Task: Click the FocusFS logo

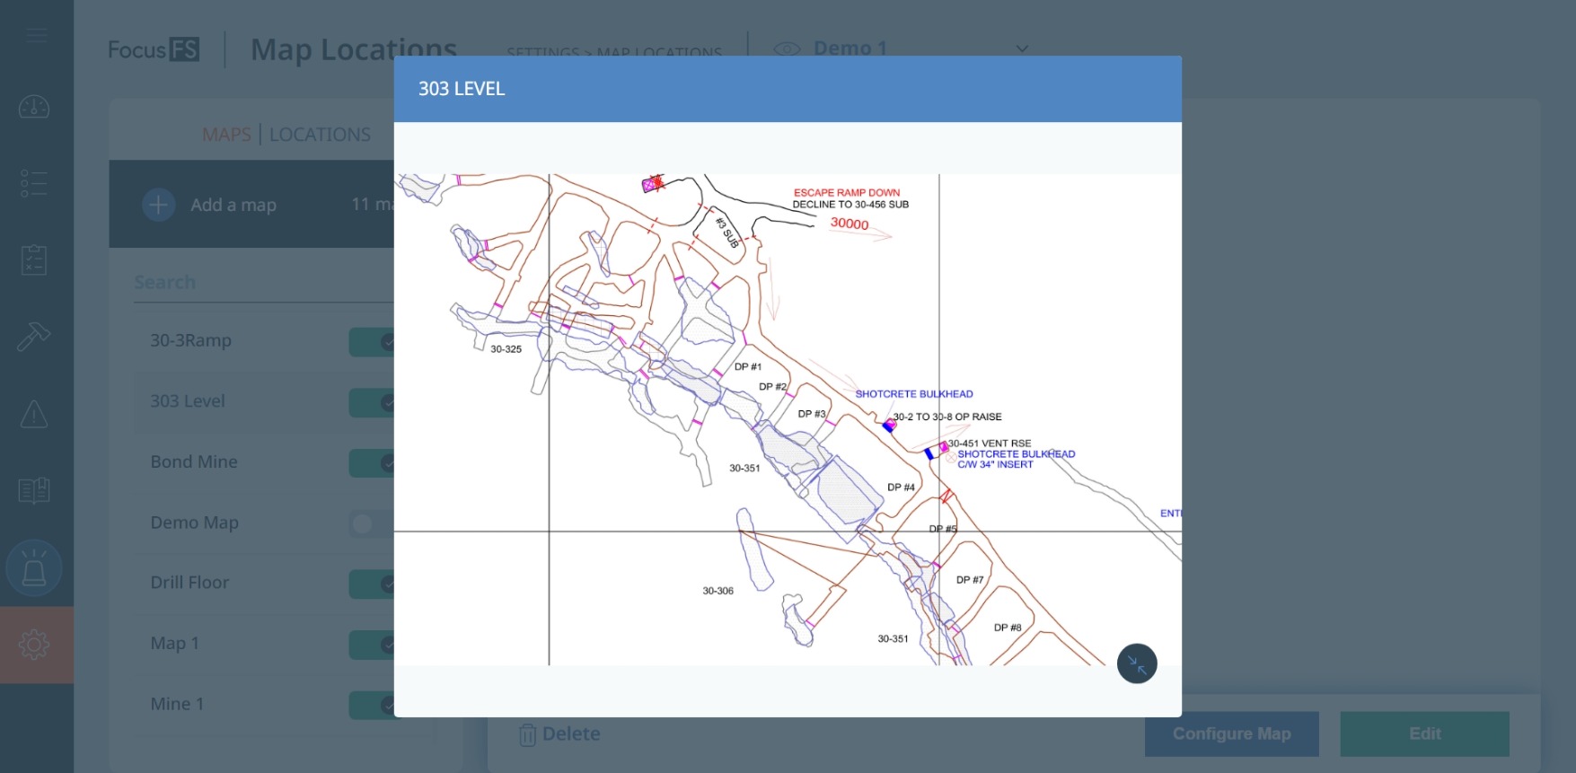Action: pyautogui.click(x=154, y=49)
